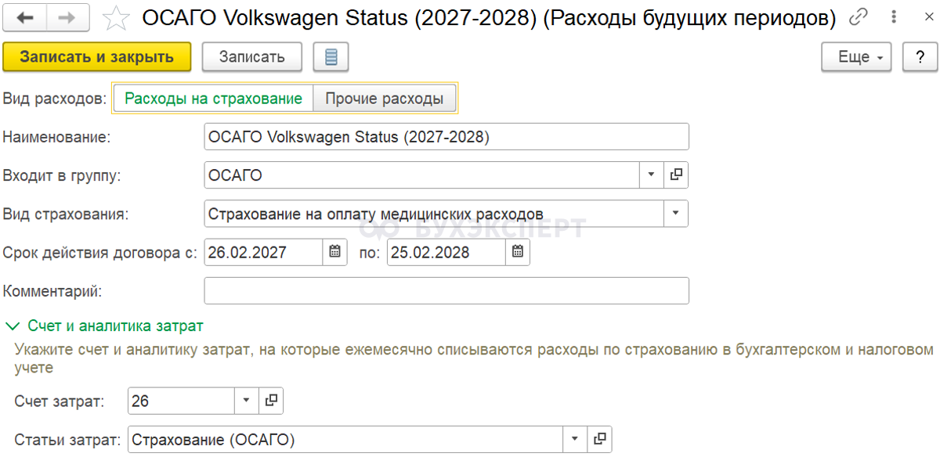Expand Входит в группу dropdown list
940x457 pixels.
(652, 175)
